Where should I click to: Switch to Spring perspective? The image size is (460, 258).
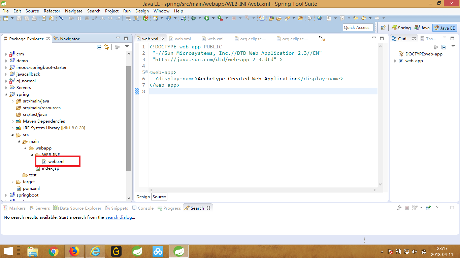click(401, 28)
